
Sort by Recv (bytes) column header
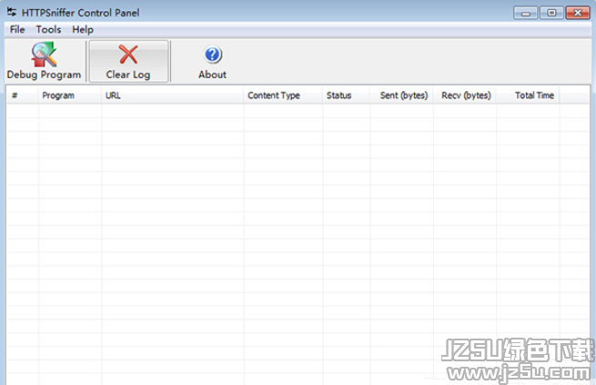pyautogui.click(x=464, y=96)
